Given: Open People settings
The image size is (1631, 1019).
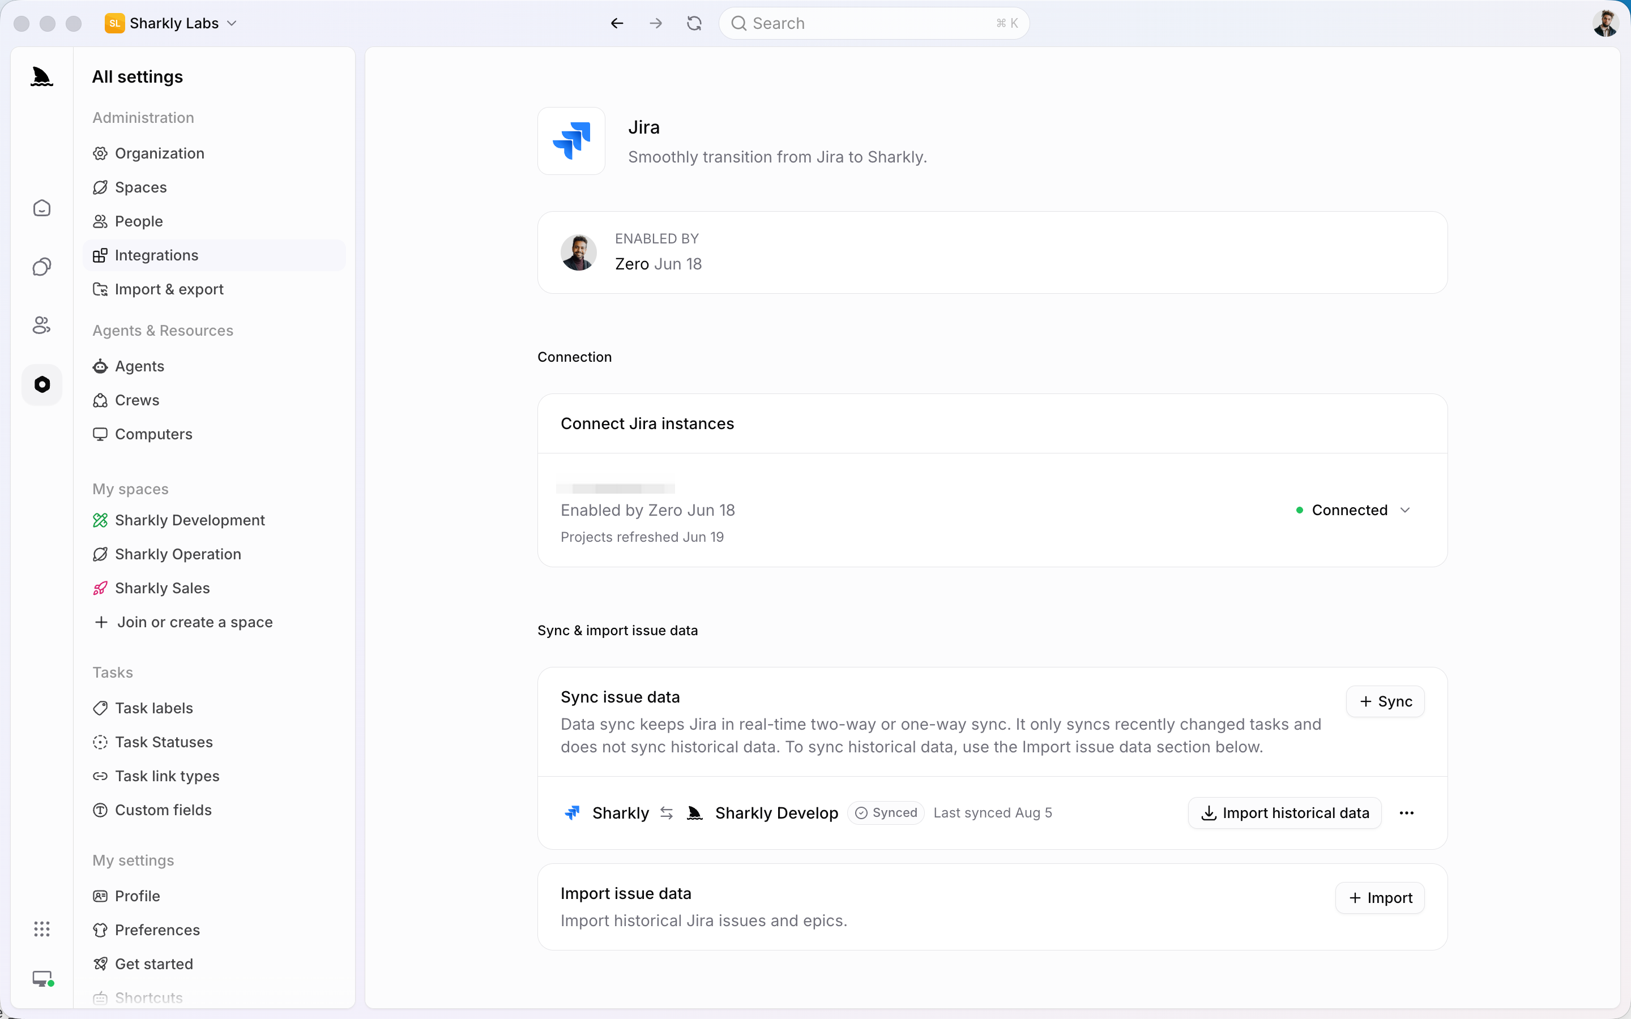Looking at the screenshot, I should click(x=214, y=221).
